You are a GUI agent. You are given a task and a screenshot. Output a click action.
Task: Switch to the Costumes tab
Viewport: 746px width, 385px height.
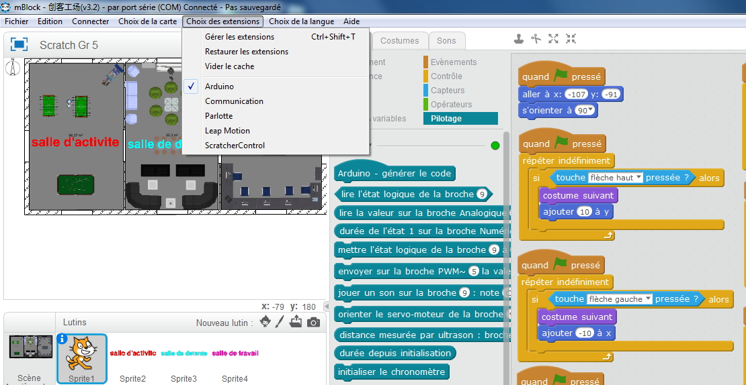[399, 41]
